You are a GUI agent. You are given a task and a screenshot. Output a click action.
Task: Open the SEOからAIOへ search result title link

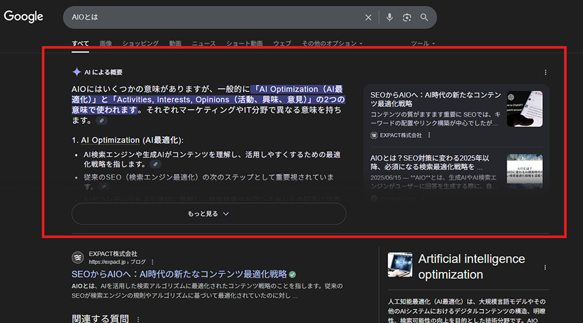[x=179, y=274]
